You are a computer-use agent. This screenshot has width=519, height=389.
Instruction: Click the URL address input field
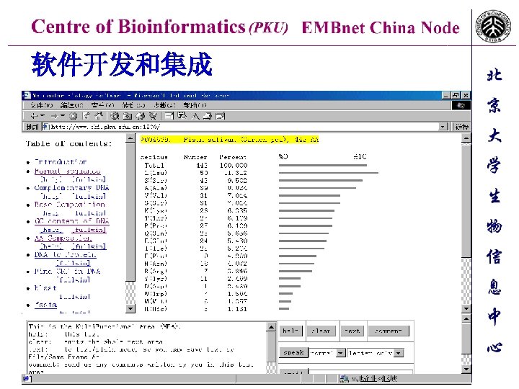244,127
